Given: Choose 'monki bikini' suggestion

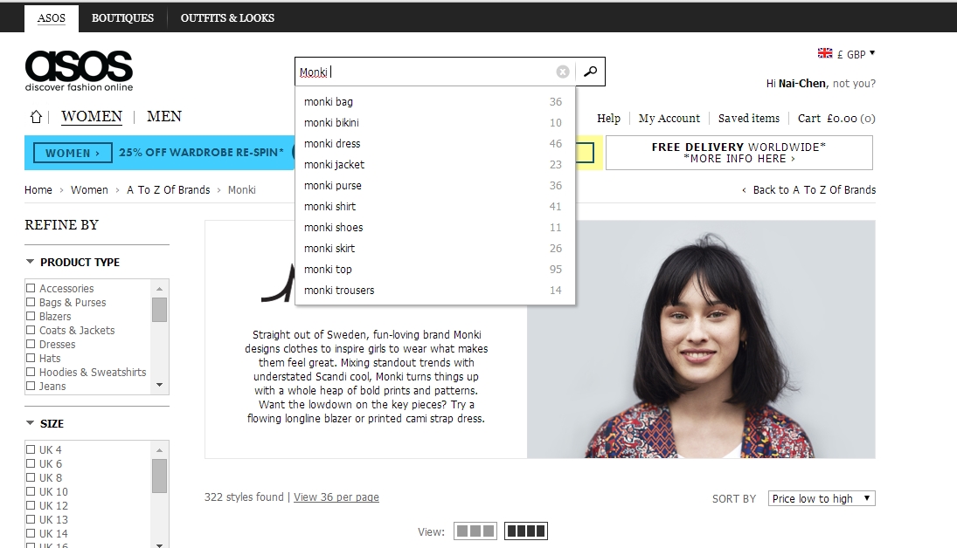Looking at the screenshot, I should point(434,122).
